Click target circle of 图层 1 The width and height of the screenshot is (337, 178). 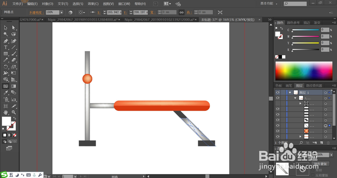(326, 92)
